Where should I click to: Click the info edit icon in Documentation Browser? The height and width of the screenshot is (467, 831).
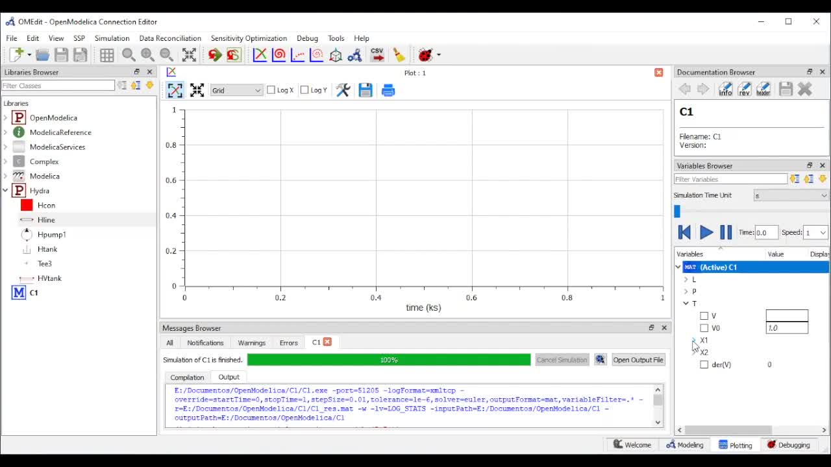(x=725, y=90)
